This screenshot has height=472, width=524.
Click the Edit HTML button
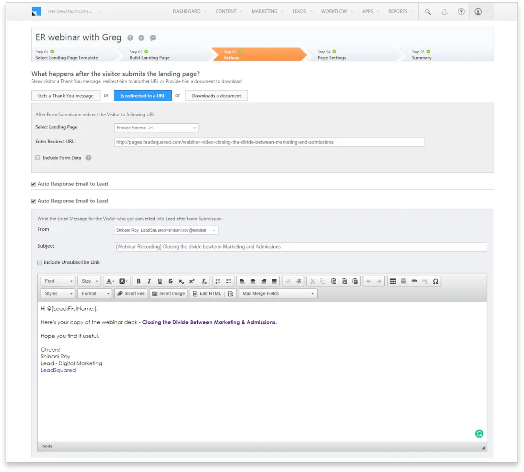[207, 294]
